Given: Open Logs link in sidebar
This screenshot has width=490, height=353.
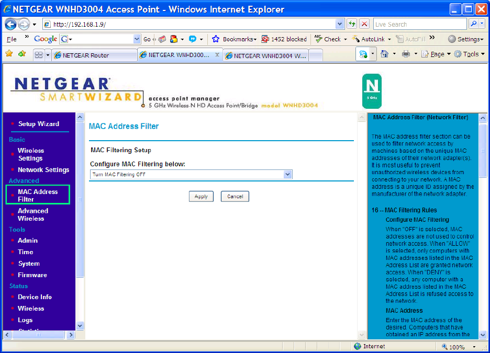Looking at the screenshot, I should coord(25,320).
